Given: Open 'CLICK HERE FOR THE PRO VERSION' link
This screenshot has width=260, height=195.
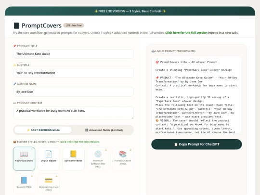Looking at the screenshot, I should (79, 142).
